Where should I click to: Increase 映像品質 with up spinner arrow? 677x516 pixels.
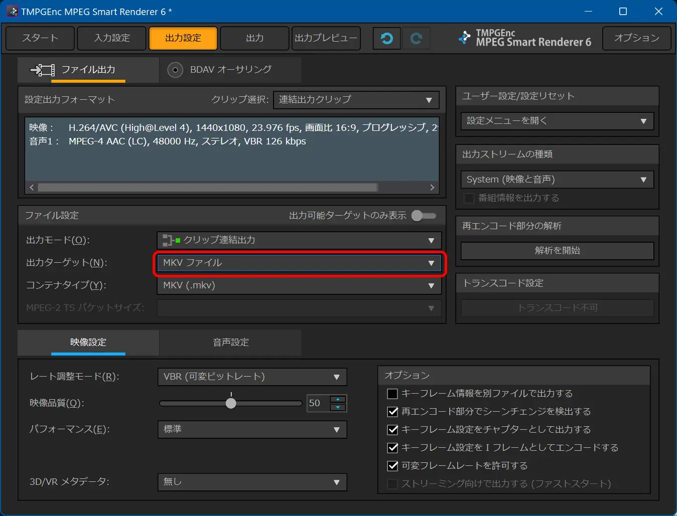(338, 399)
